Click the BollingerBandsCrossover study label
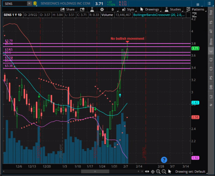The height and width of the screenshot is (176, 215). tap(159, 15)
